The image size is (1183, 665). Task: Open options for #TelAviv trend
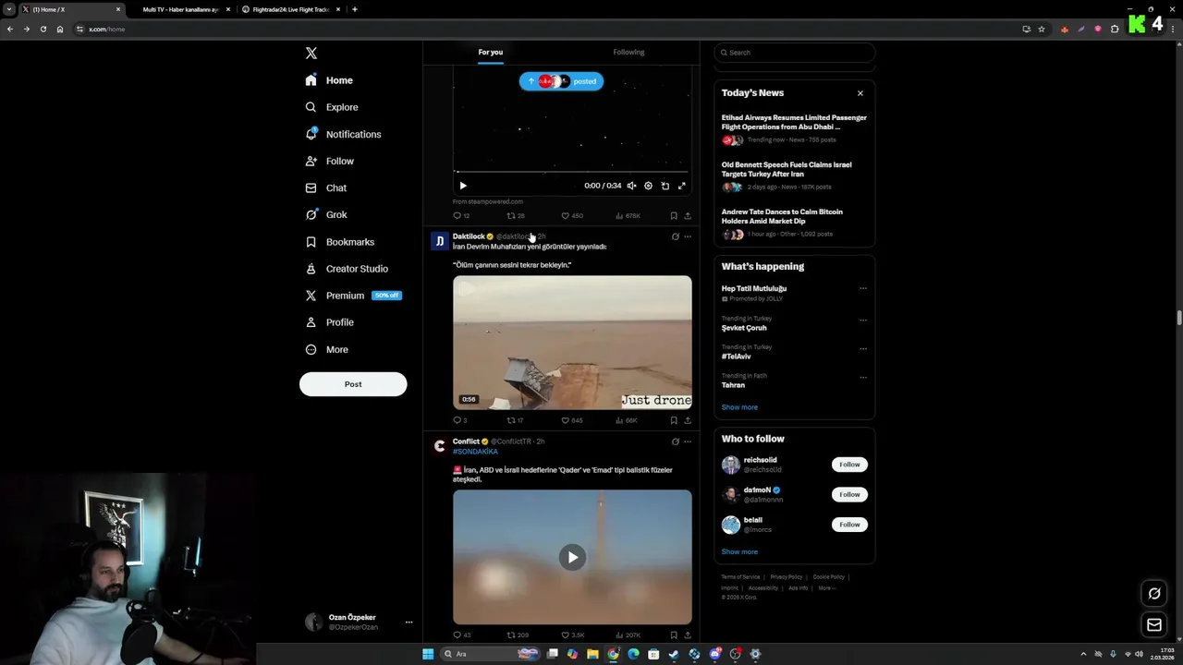[863, 348]
